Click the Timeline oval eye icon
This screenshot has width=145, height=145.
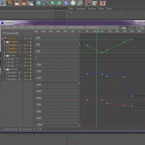point(138,28)
